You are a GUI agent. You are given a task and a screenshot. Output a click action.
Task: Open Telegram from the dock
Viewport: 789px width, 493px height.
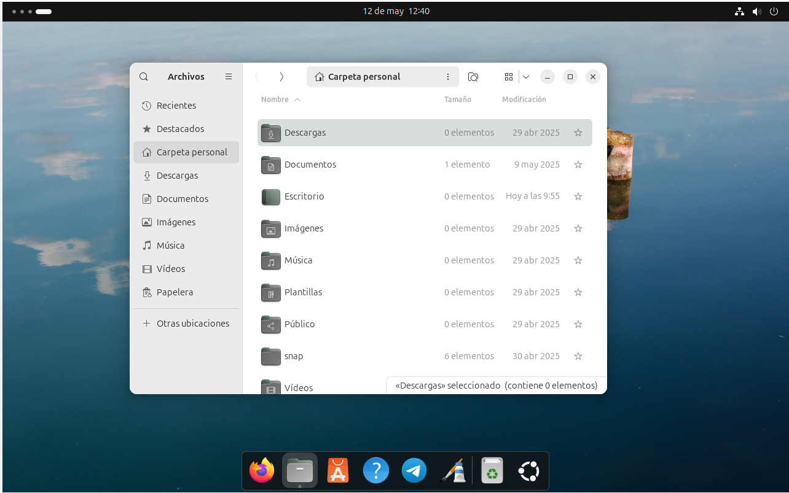(x=414, y=471)
